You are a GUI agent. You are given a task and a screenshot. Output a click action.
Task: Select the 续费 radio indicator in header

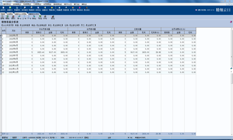[196, 10]
